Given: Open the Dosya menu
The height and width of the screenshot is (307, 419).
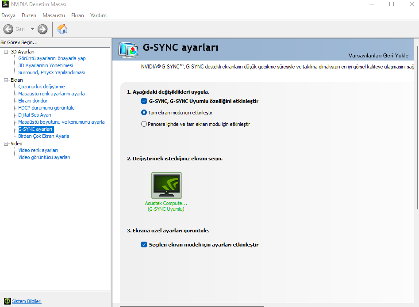Looking at the screenshot, I should tap(8, 15).
